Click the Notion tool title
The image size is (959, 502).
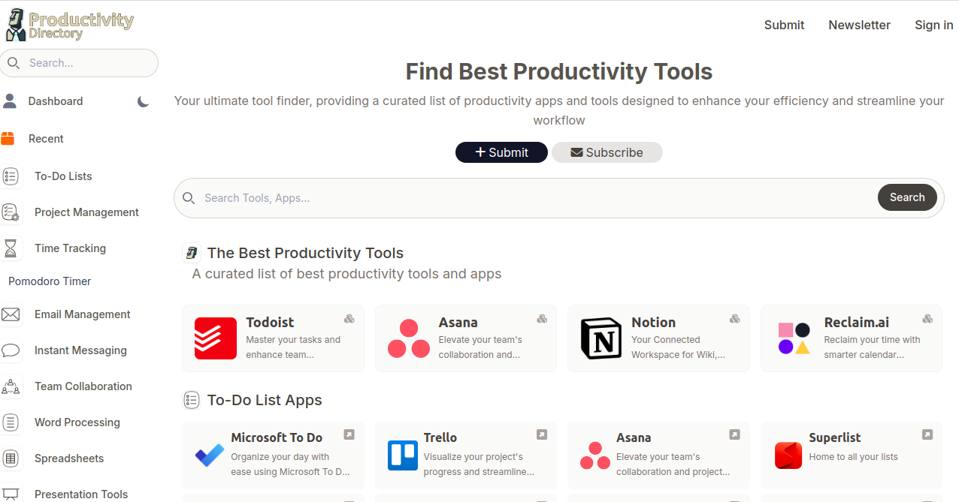click(654, 322)
